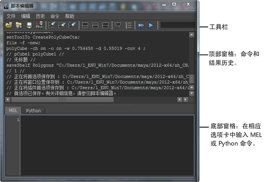Click the 'file -f -new;' history line
Screen dimensions: 267x182
[x=23, y=43]
